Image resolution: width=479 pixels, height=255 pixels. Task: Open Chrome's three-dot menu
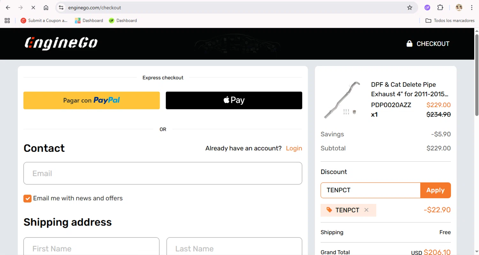(472, 8)
